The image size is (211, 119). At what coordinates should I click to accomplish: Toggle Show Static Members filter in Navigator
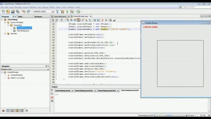click(13, 111)
